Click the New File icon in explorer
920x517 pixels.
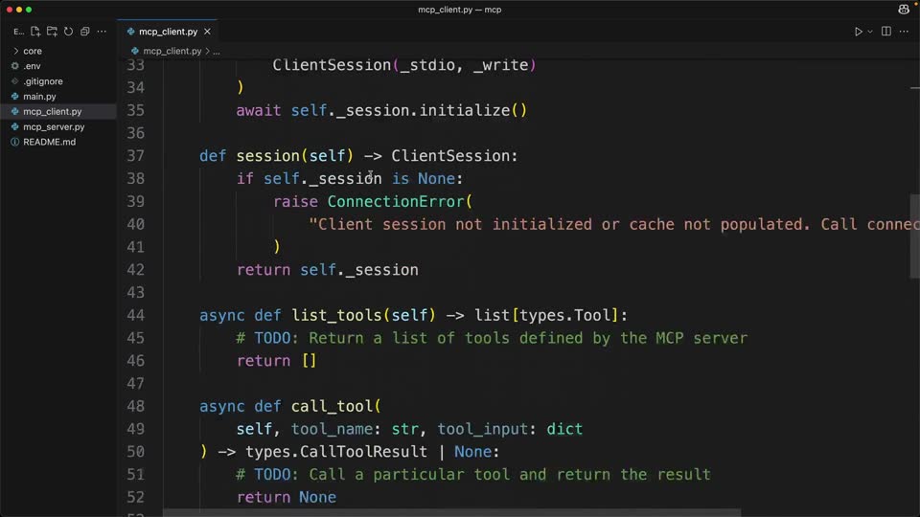coord(35,31)
